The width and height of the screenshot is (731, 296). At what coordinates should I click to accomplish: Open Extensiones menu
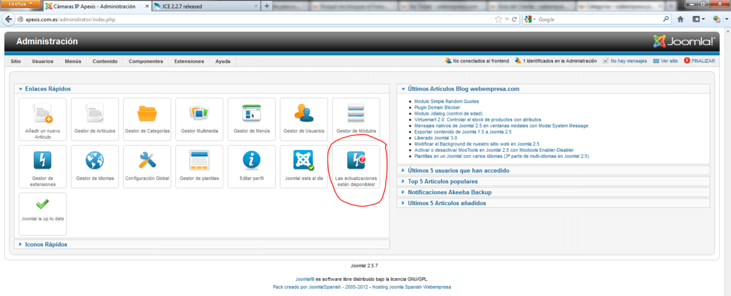189,62
